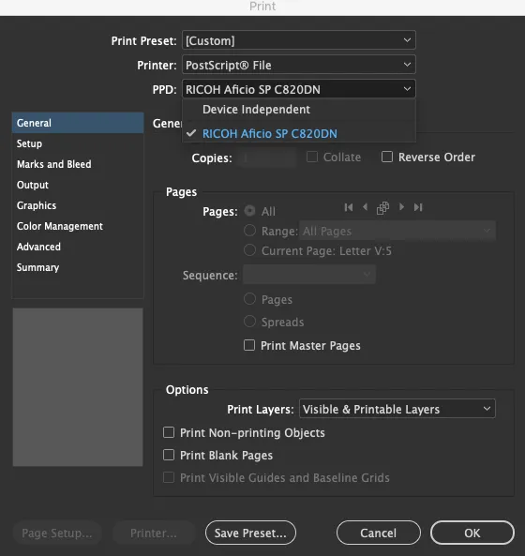Collapse the PPD dropdown
The image size is (525, 556).
pos(299,89)
